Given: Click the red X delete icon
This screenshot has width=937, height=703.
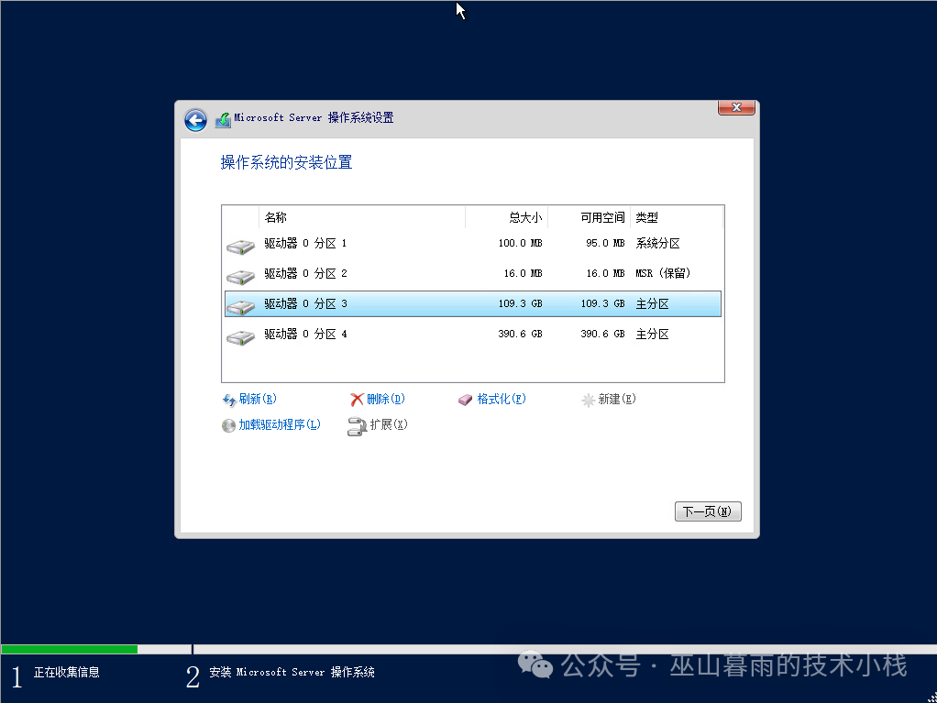Looking at the screenshot, I should pyautogui.click(x=358, y=400).
